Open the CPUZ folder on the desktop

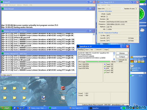click(x=14, y=89)
